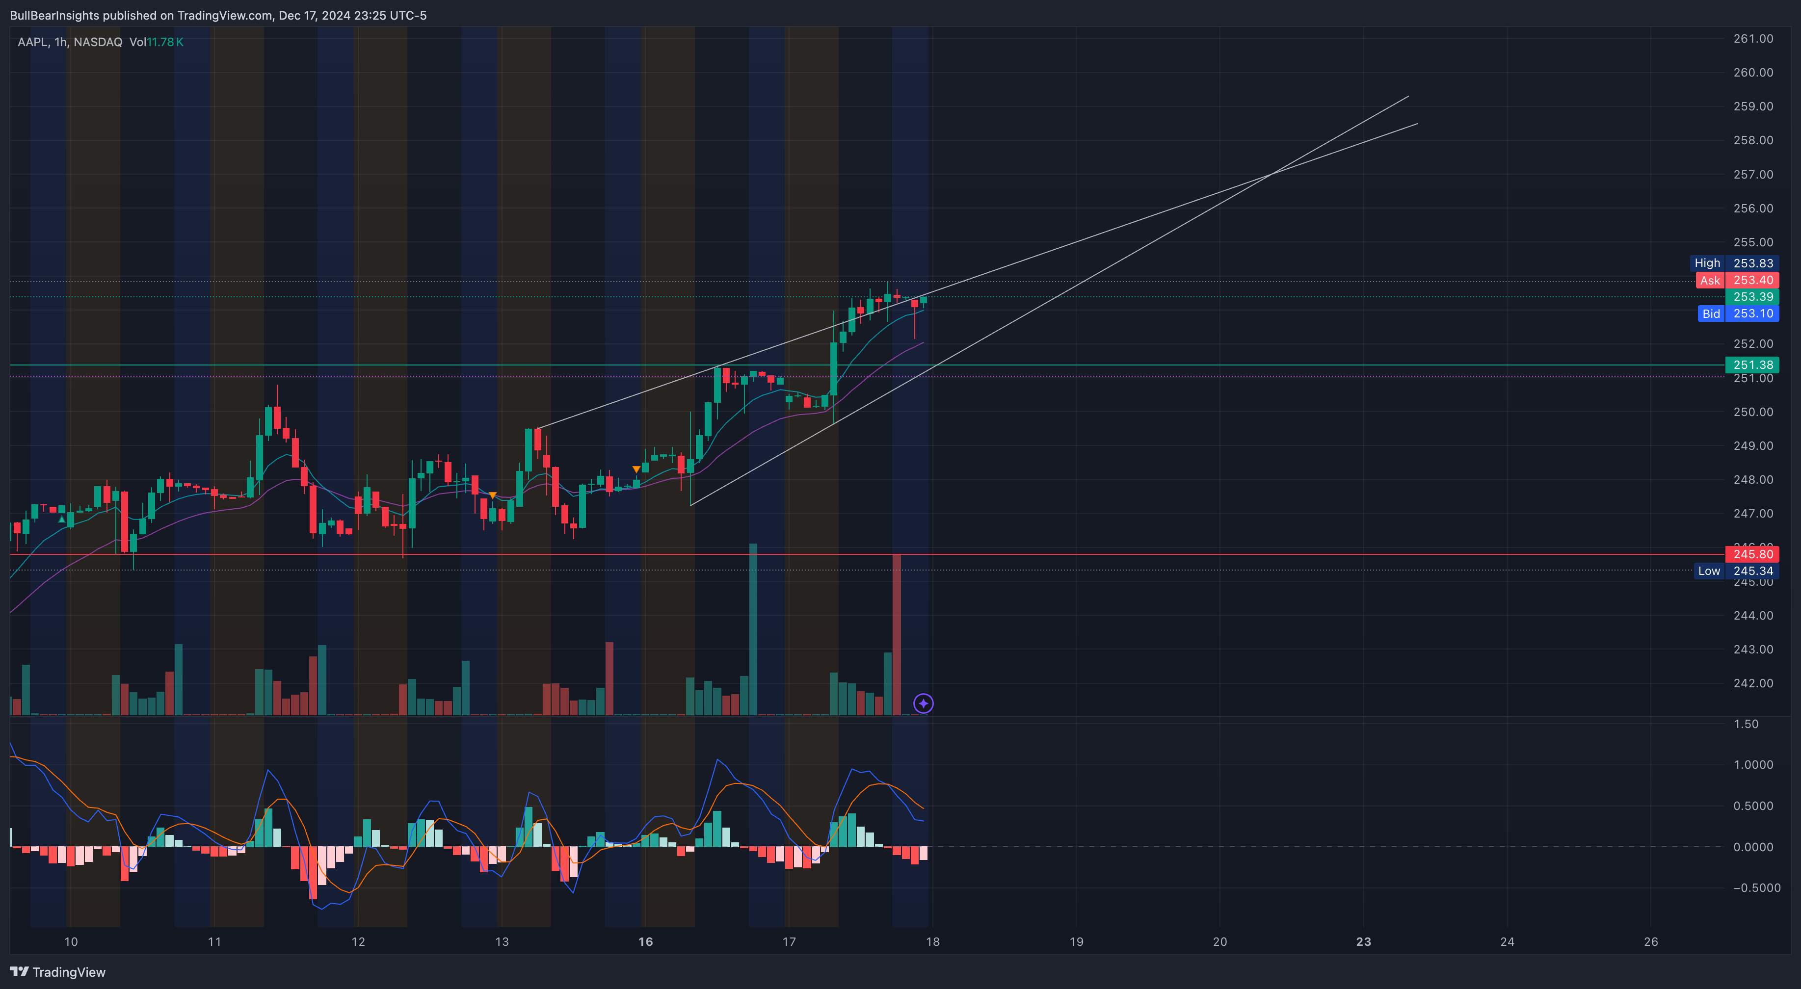This screenshot has width=1801, height=989.
Task: Click the Ask 253.40 price label
Action: point(1737,280)
